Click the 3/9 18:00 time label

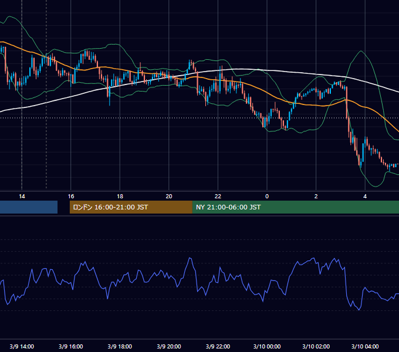120,346
